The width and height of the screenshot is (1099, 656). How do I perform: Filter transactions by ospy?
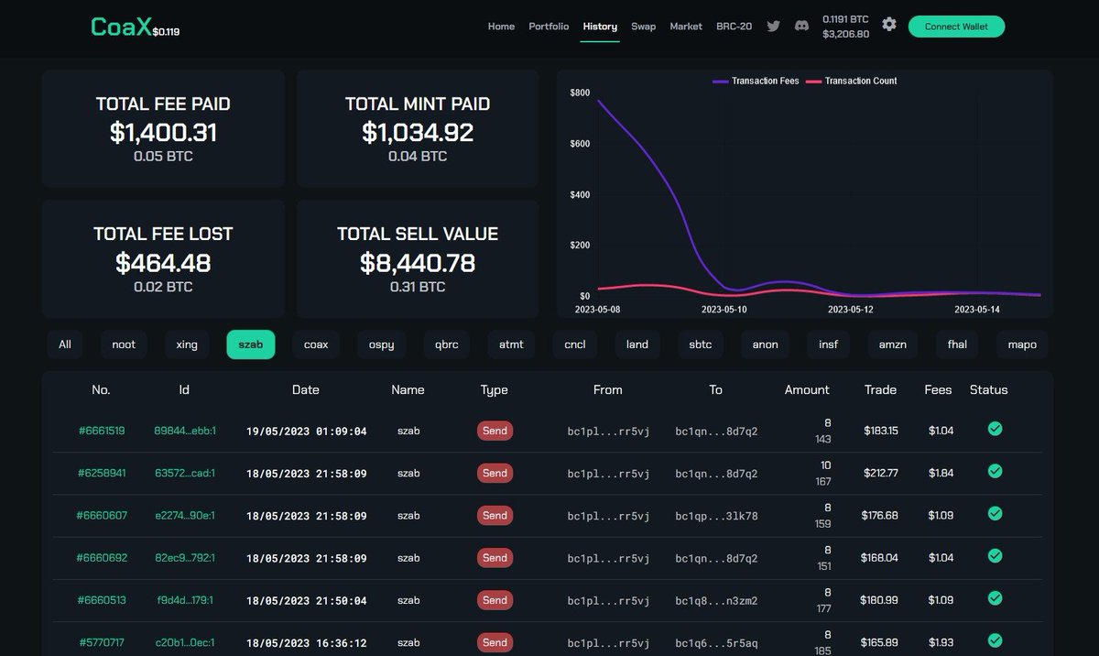click(382, 344)
